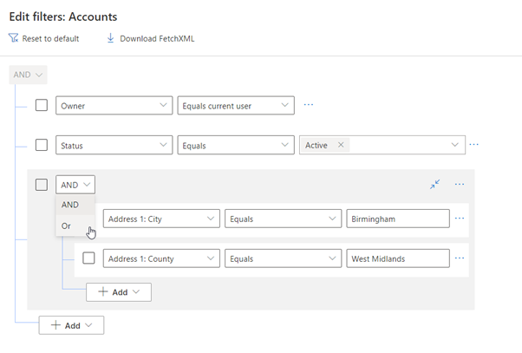Click the Add button inside nested group
The height and width of the screenshot is (353, 522).
(119, 292)
